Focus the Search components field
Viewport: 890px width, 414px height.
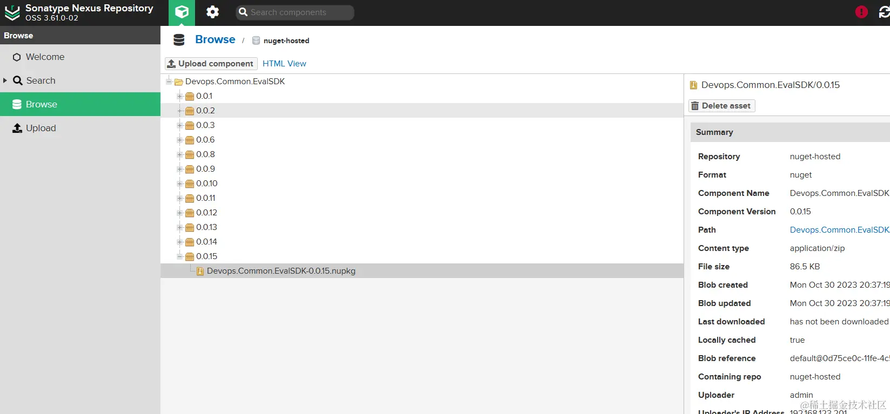coord(295,12)
